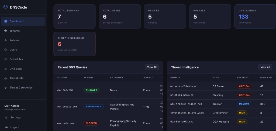Screen dimensions: 276x131
Task: Click the DNS Logs list icon
Action: pos(6,69)
